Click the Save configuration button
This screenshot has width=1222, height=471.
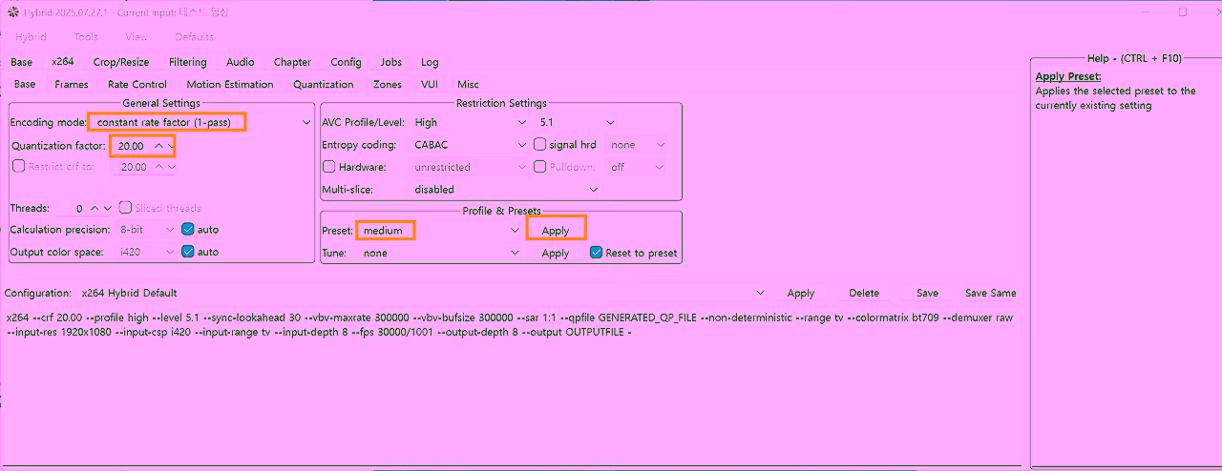(927, 293)
